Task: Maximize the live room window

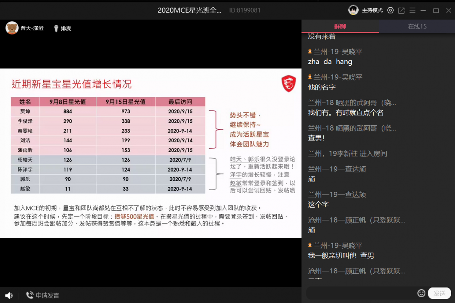Action: click(436, 10)
